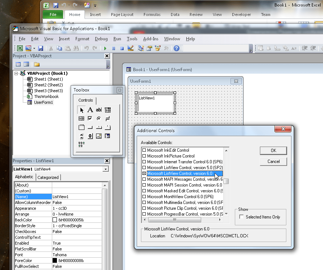323x270 pixels.
Task: Select the ListView control icon in Toolbox
Action: [x=81, y=144]
